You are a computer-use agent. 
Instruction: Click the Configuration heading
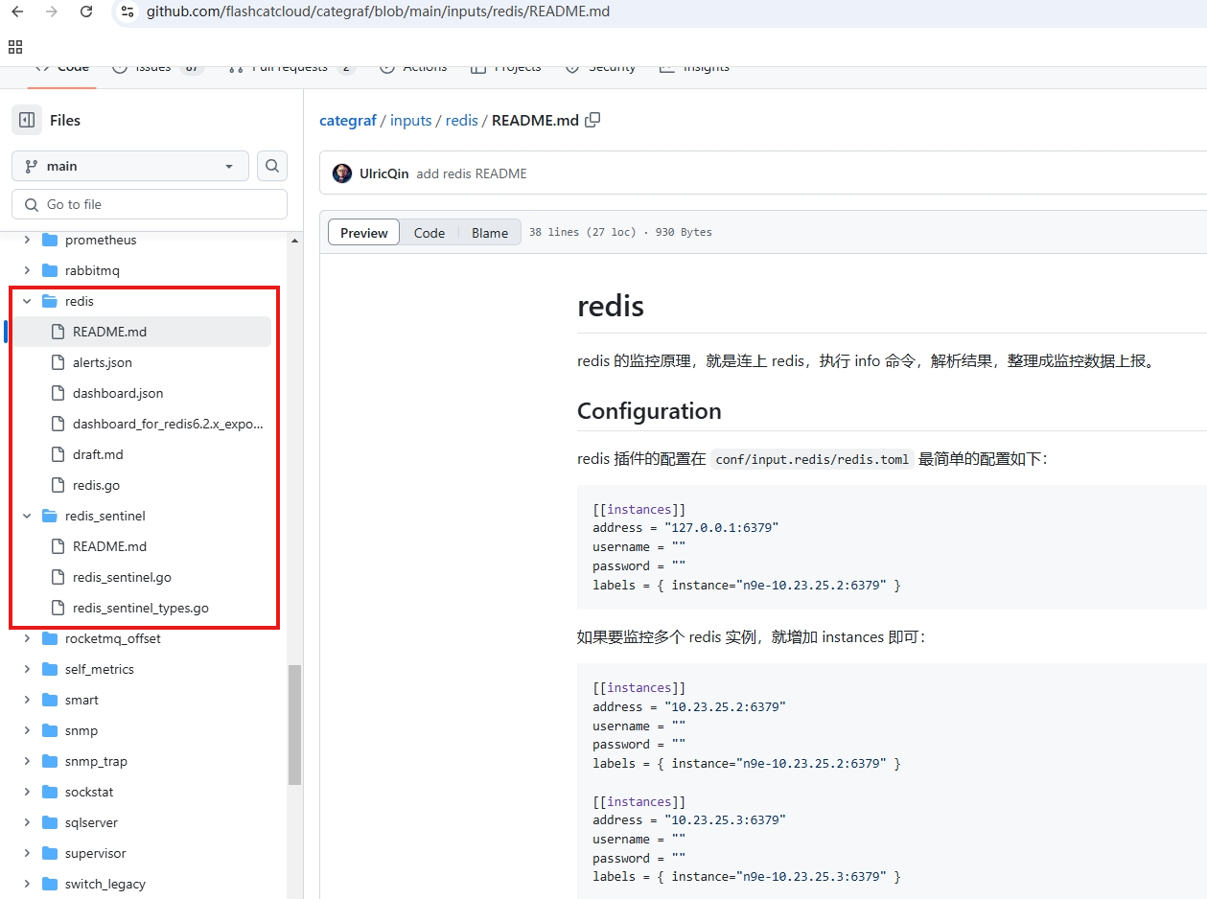click(x=649, y=411)
